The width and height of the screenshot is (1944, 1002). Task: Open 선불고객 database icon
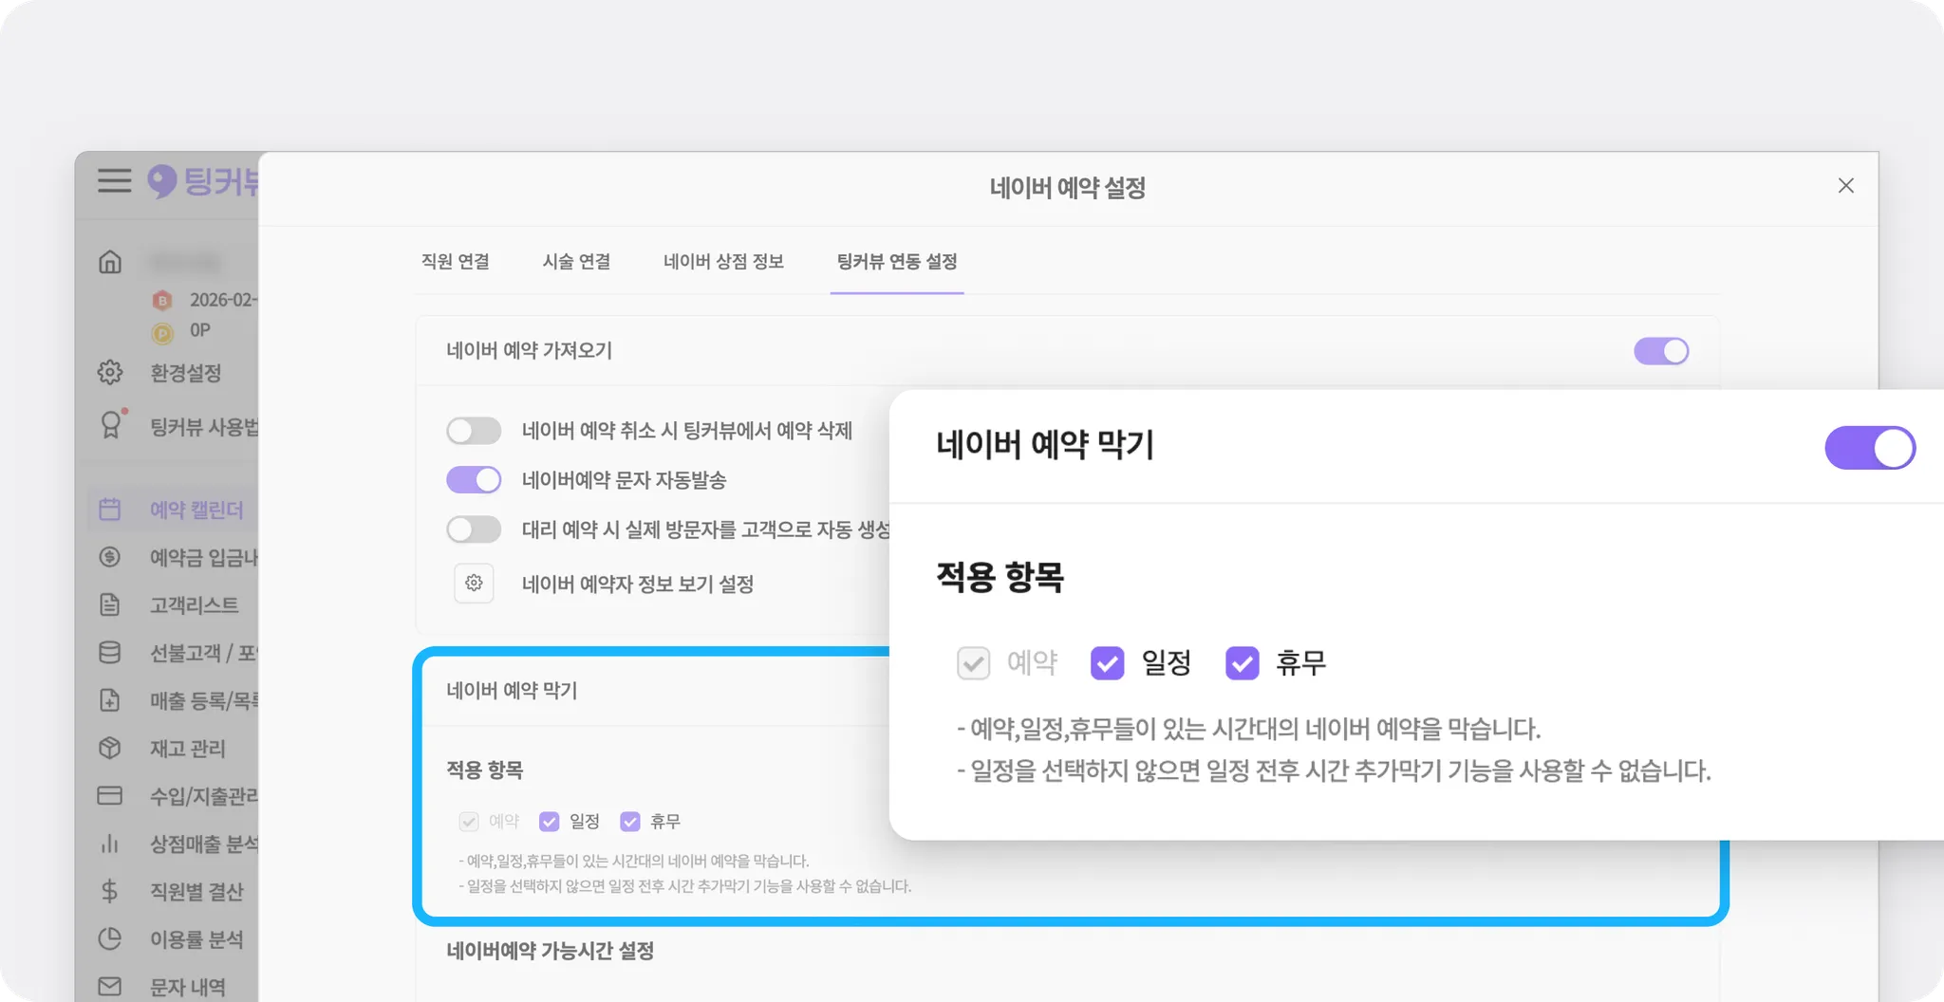tap(110, 653)
